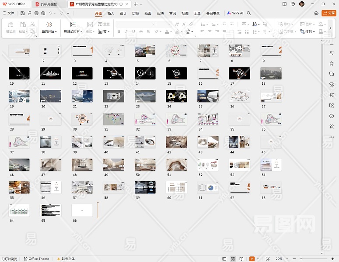The height and width of the screenshot is (262, 339).
Task: Click the play-from-current-slide icon
Action: (x=49, y=24)
